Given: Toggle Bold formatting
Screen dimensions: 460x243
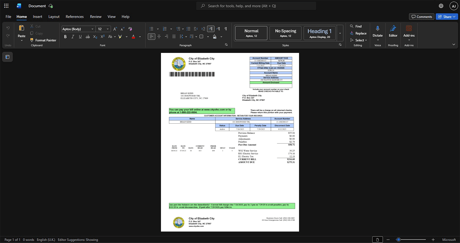Looking at the screenshot, I should click(x=65, y=36).
